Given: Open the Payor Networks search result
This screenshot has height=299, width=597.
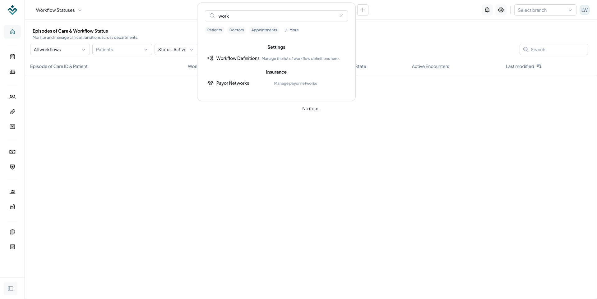Looking at the screenshot, I should coord(276,83).
